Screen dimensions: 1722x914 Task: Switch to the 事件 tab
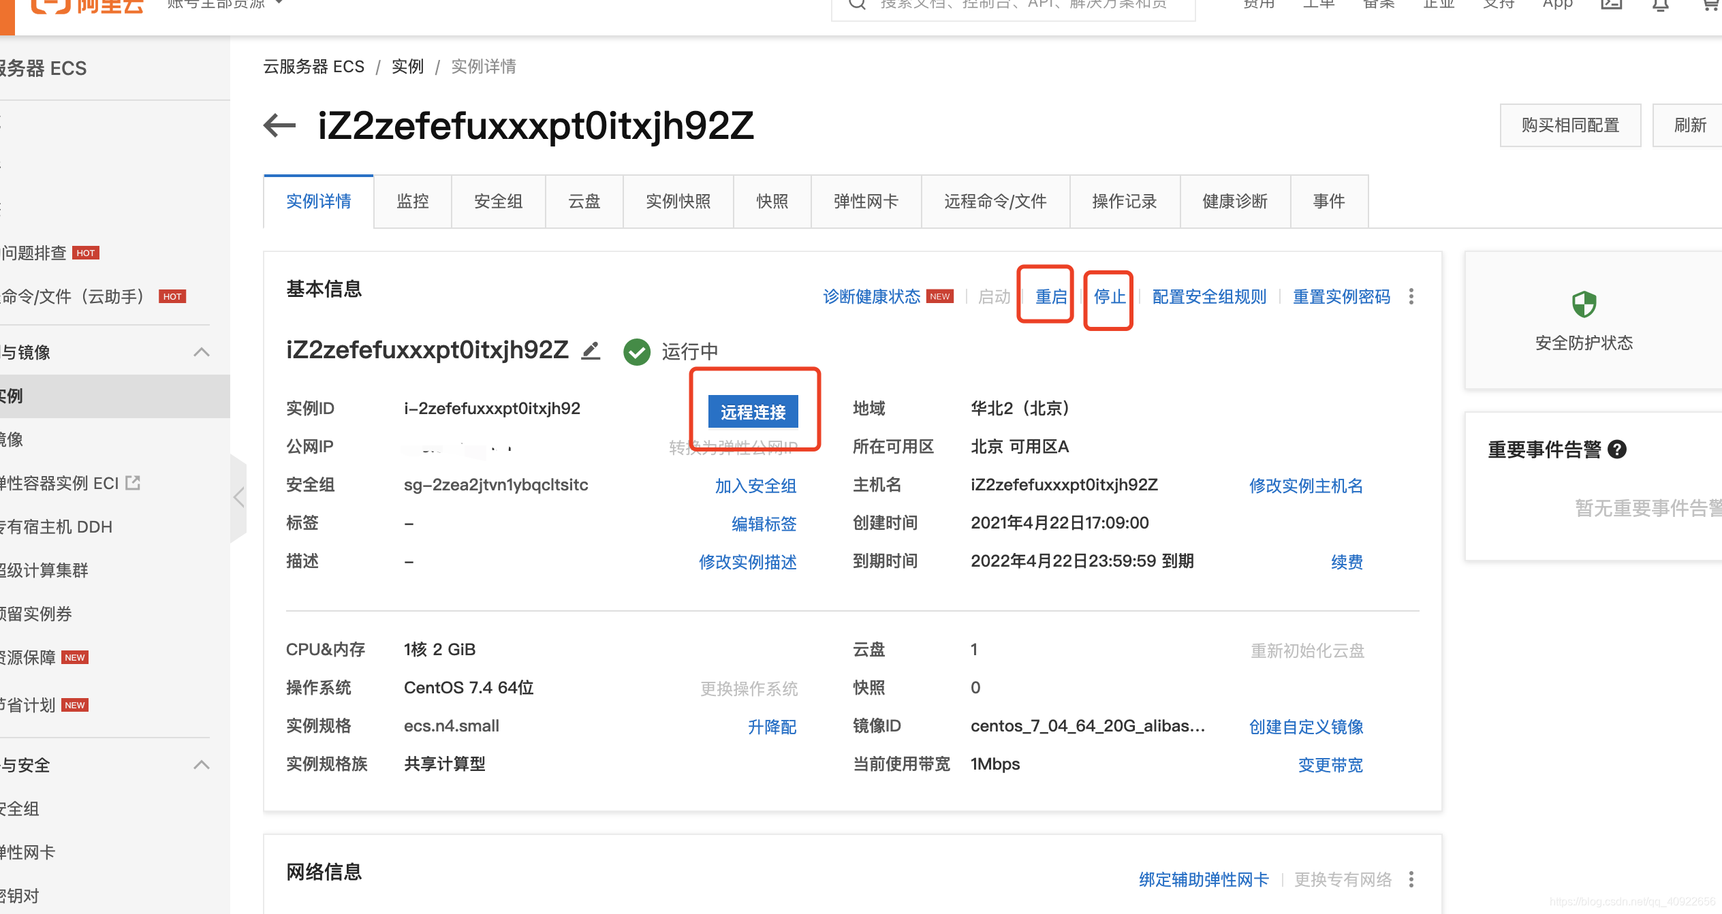1330,201
